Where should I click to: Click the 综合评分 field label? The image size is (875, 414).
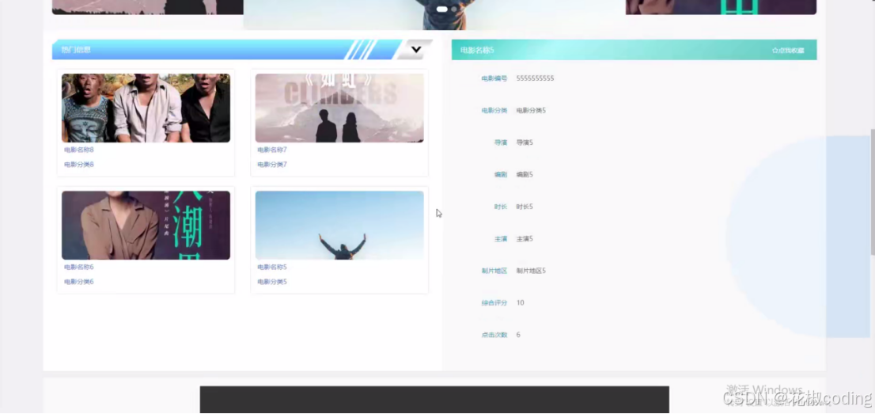click(494, 303)
